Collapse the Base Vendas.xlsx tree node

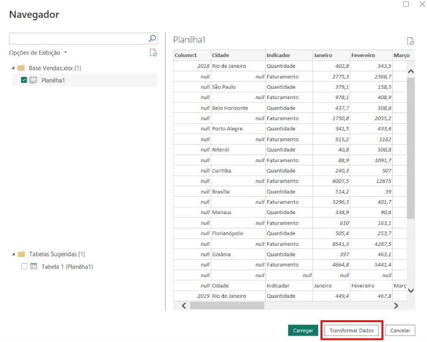13,68
